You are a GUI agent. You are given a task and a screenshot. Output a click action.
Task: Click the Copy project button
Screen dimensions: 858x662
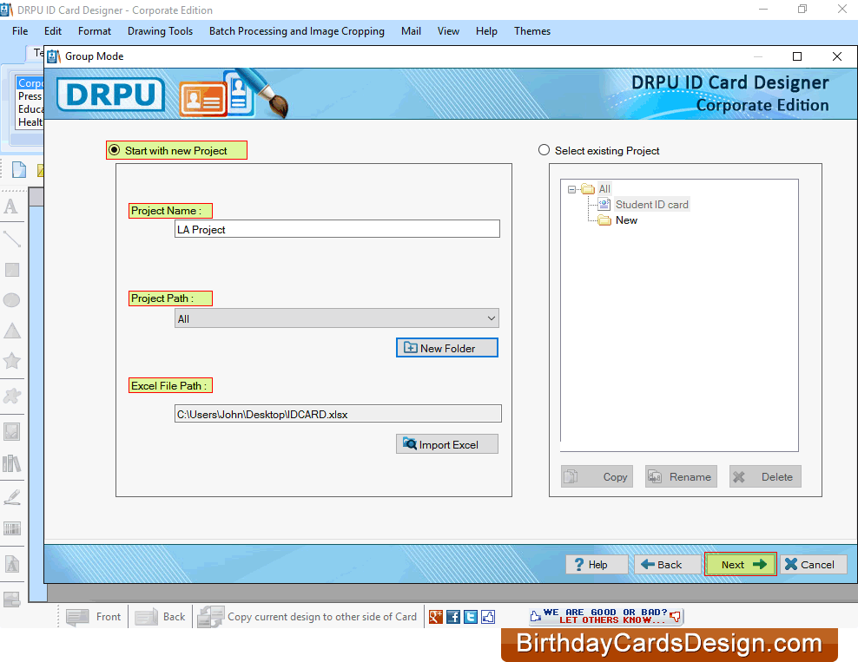(x=597, y=476)
